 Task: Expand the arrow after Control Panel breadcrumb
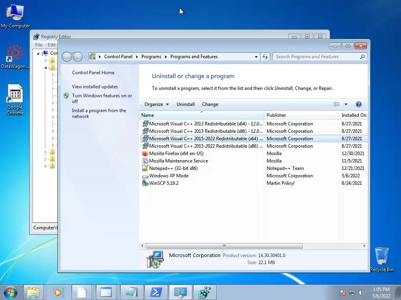[x=137, y=57]
